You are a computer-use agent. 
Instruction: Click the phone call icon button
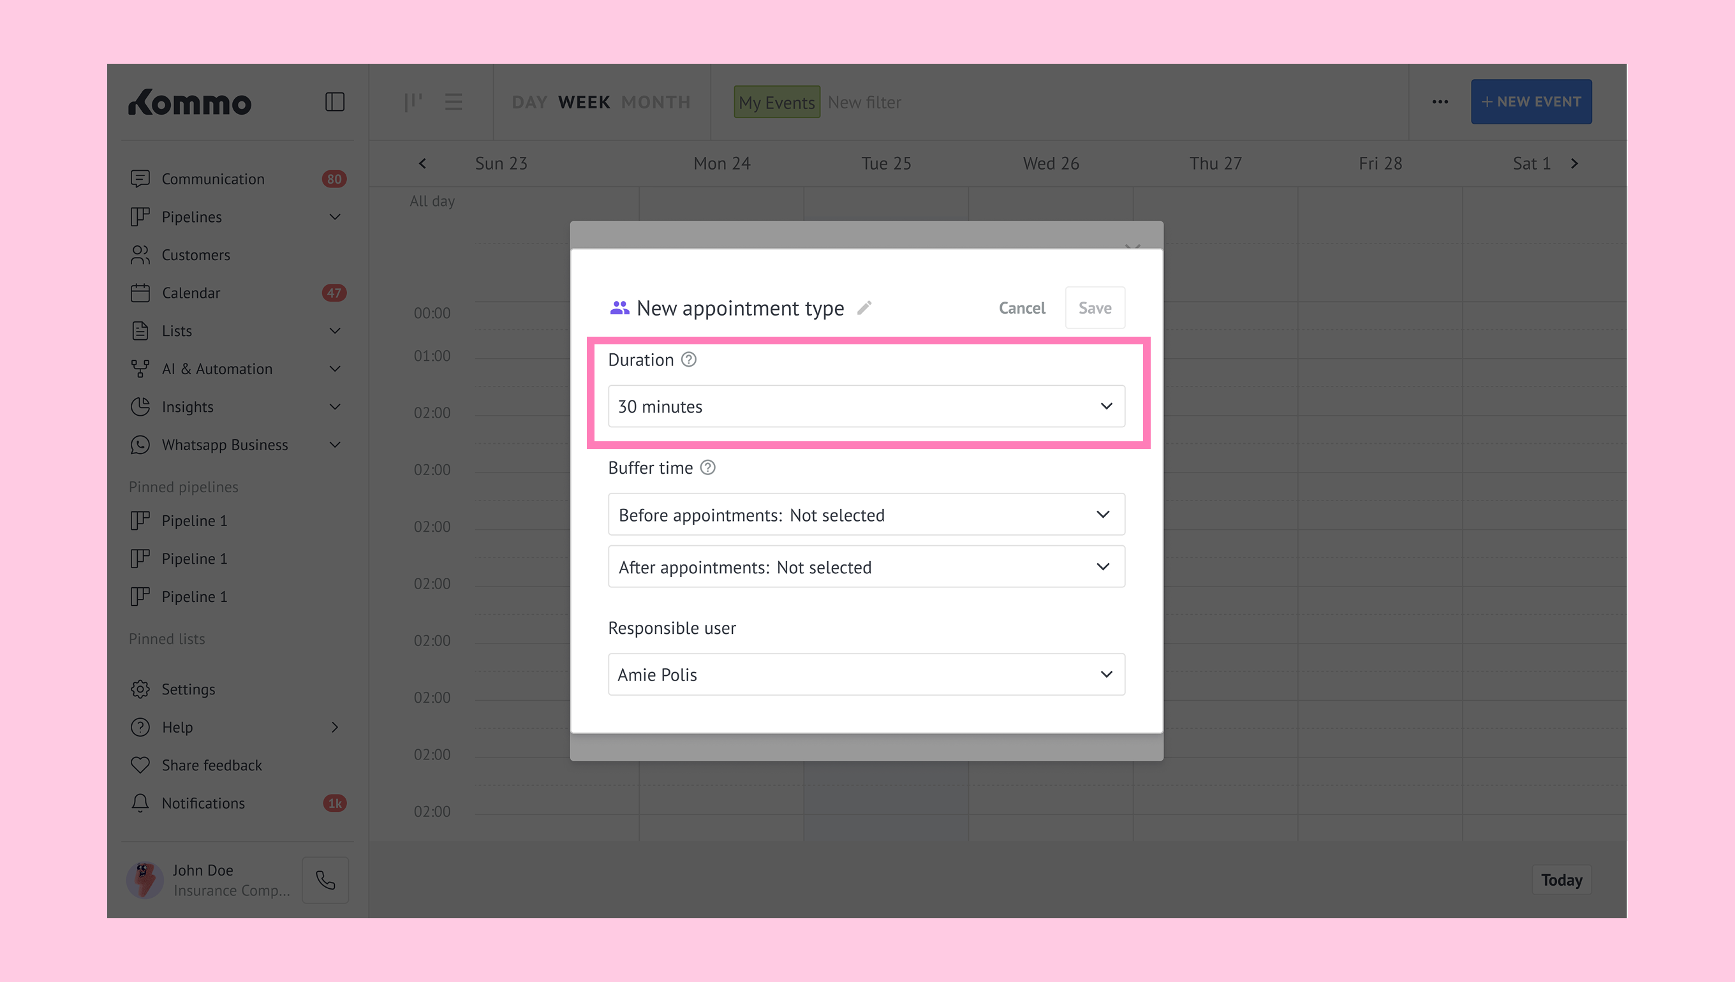click(x=325, y=880)
